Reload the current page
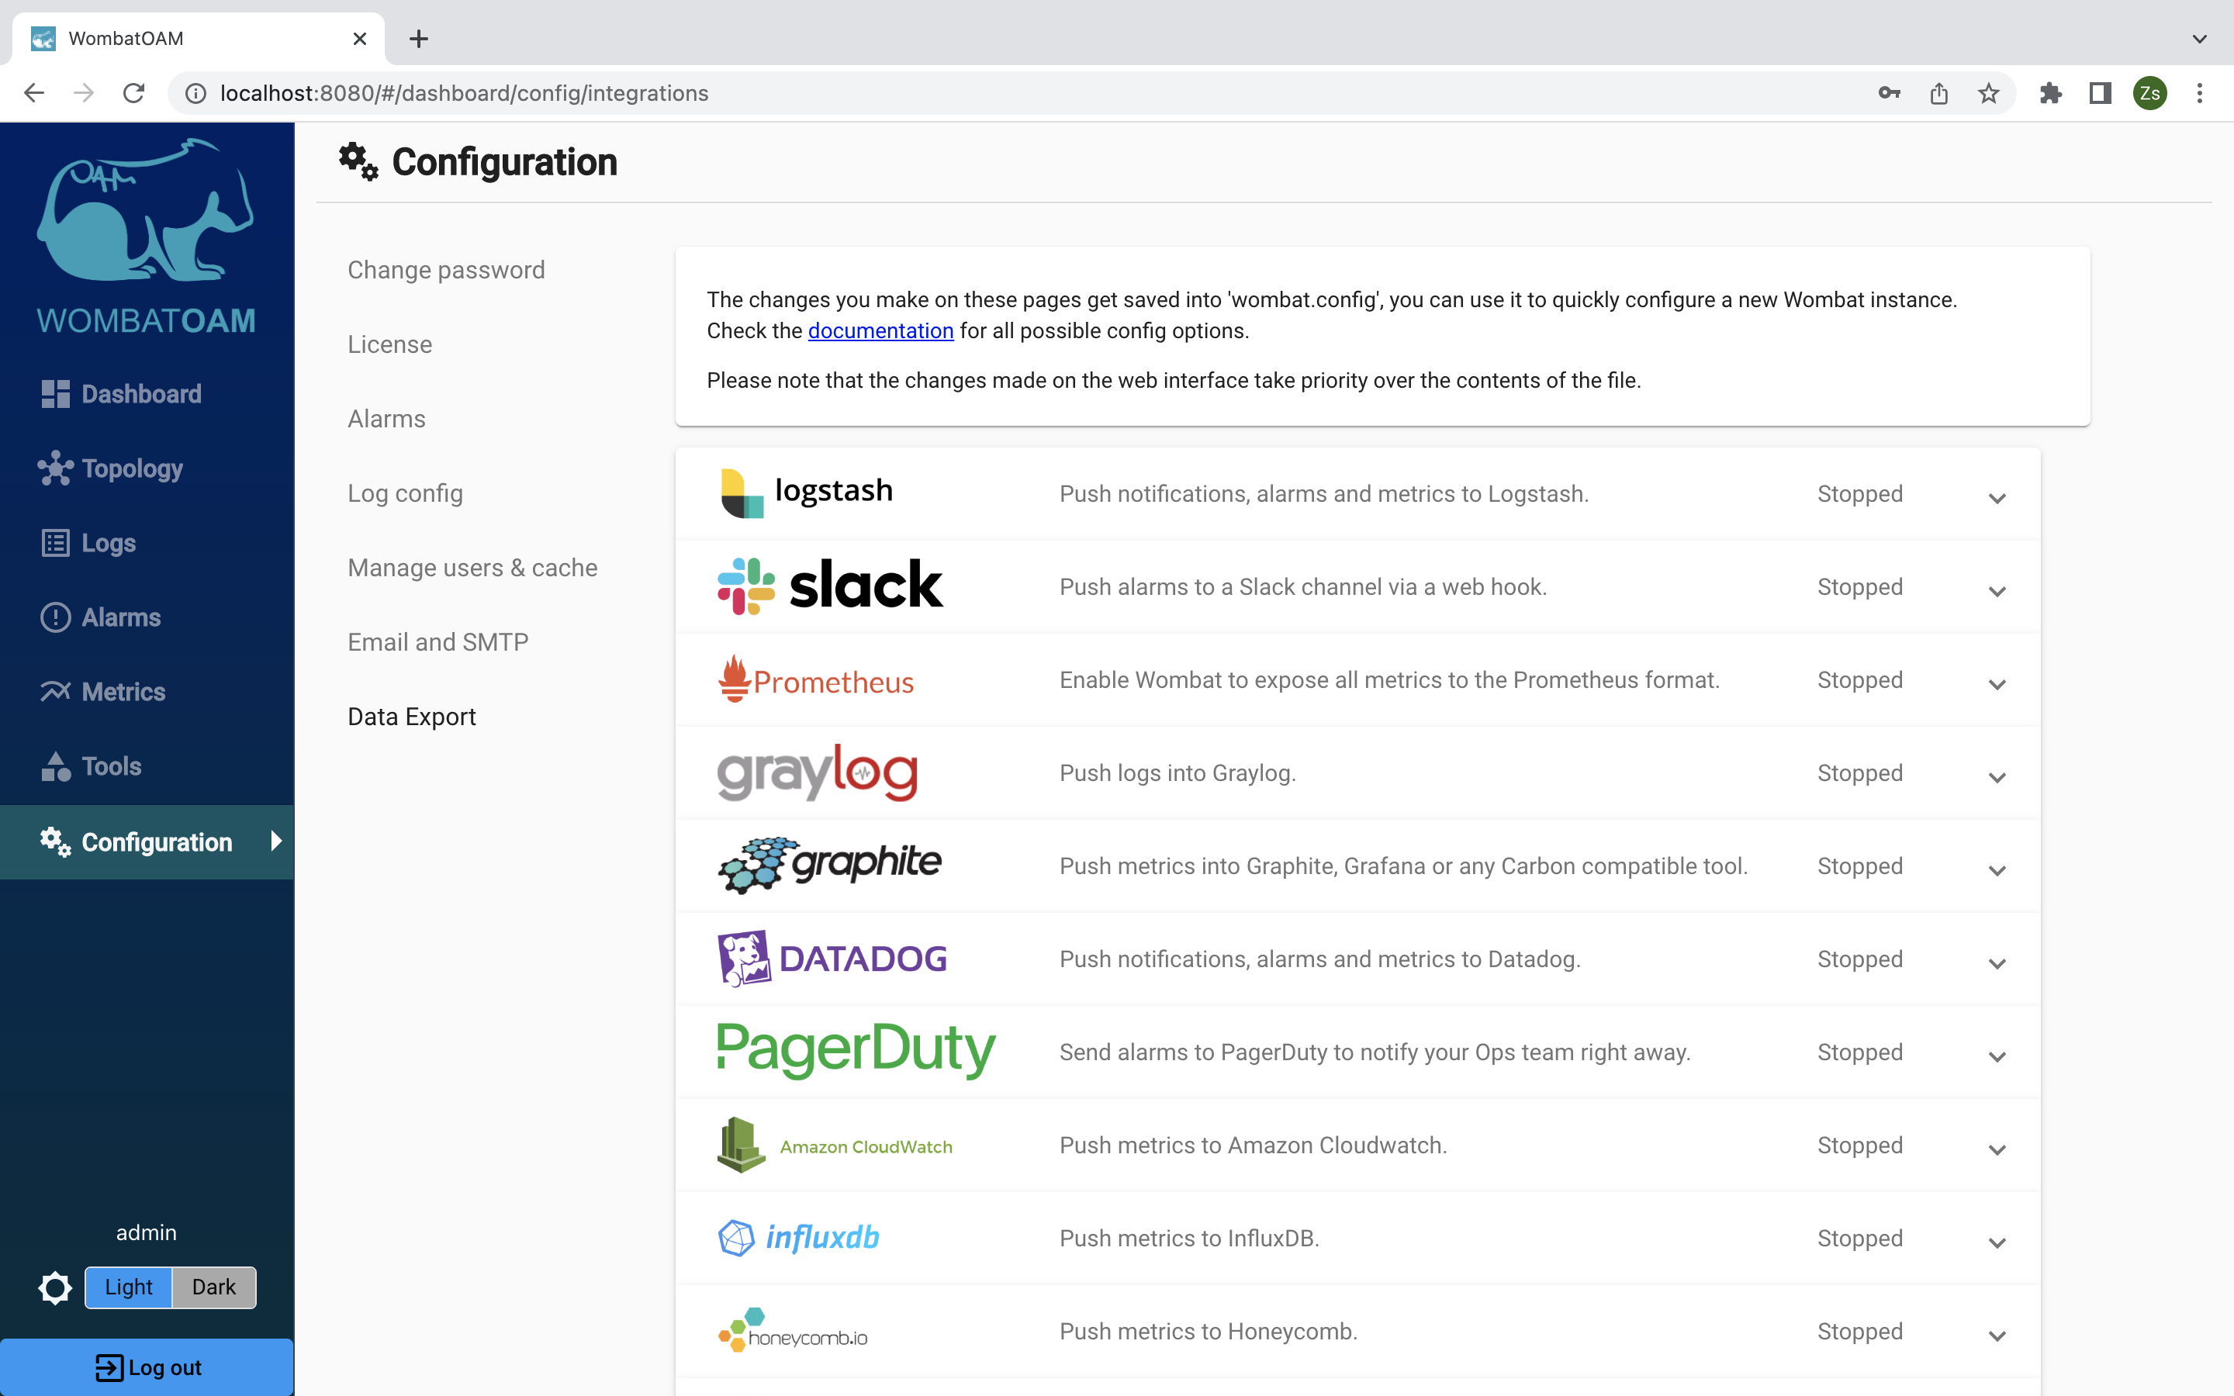This screenshot has height=1396, width=2234. (134, 93)
